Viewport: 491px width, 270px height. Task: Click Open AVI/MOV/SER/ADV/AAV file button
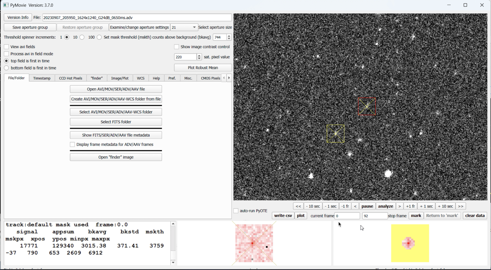(116, 89)
